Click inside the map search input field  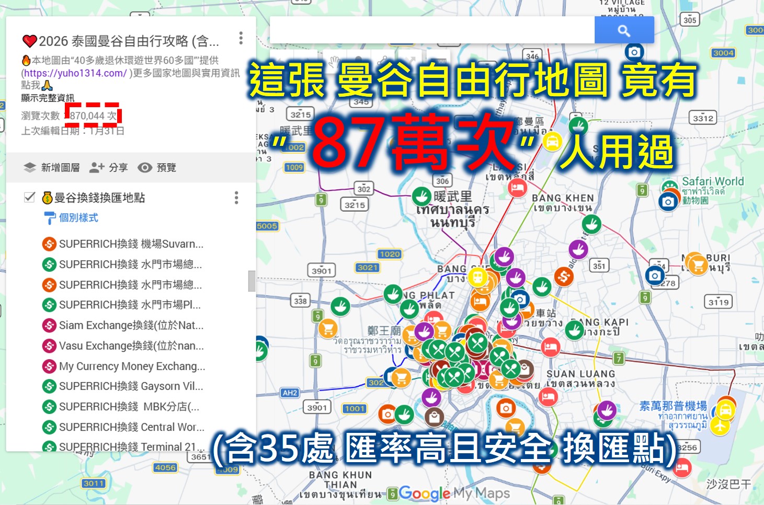(432, 30)
